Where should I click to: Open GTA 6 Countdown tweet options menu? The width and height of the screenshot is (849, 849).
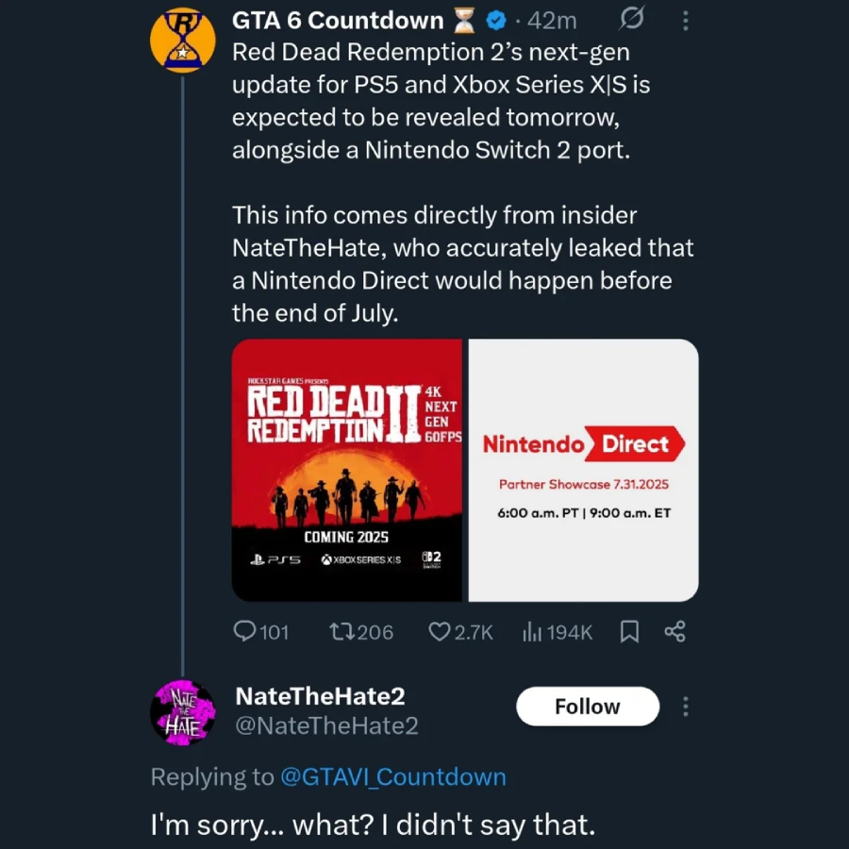[x=686, y=20]
